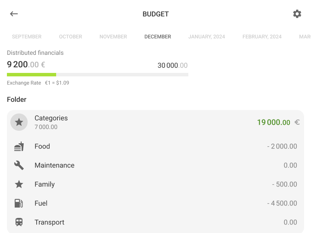
Task: Click the Food burger icon
Action: pos(19,147)
